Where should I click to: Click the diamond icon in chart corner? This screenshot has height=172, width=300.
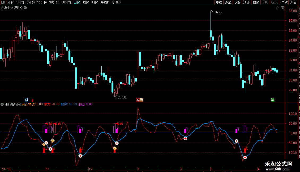pyautogui.click(x=277, y=8)
